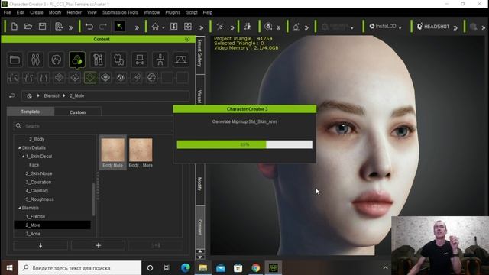Viewport: 489px width, 275px height.
Task: Expand the overflow chevron after the Import icon
Action: coord(71,27)
